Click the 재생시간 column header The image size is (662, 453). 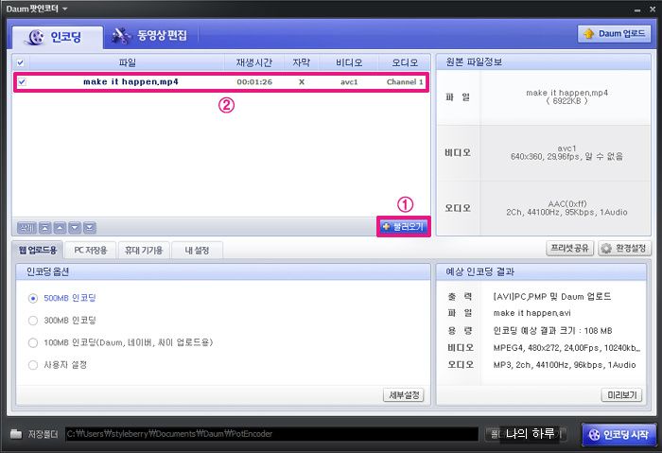(x=254, y=62)
